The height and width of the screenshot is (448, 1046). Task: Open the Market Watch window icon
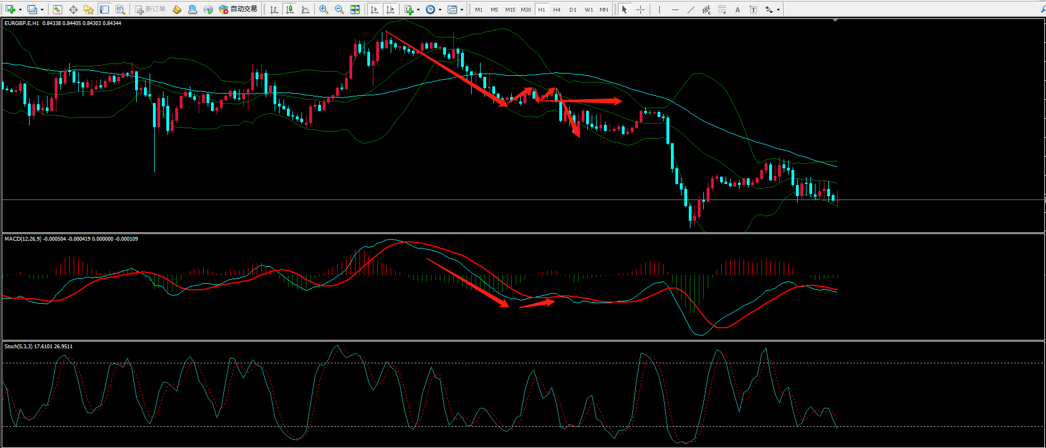click(57, 9)
